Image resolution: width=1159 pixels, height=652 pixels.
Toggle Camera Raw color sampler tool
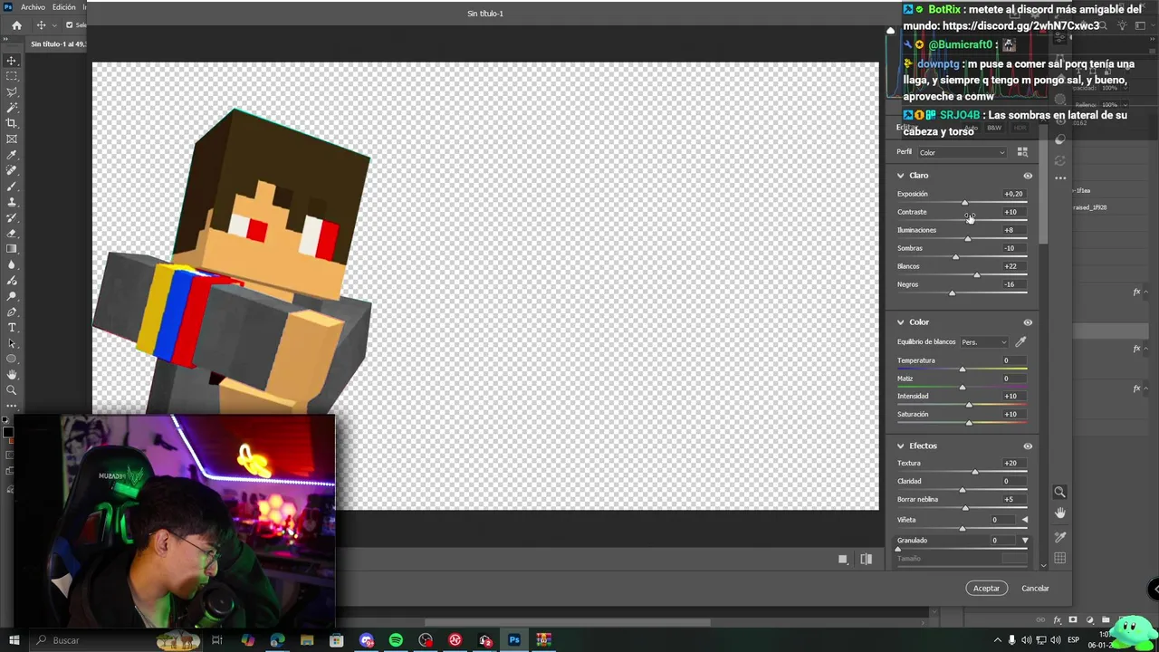pos(1059,537)
